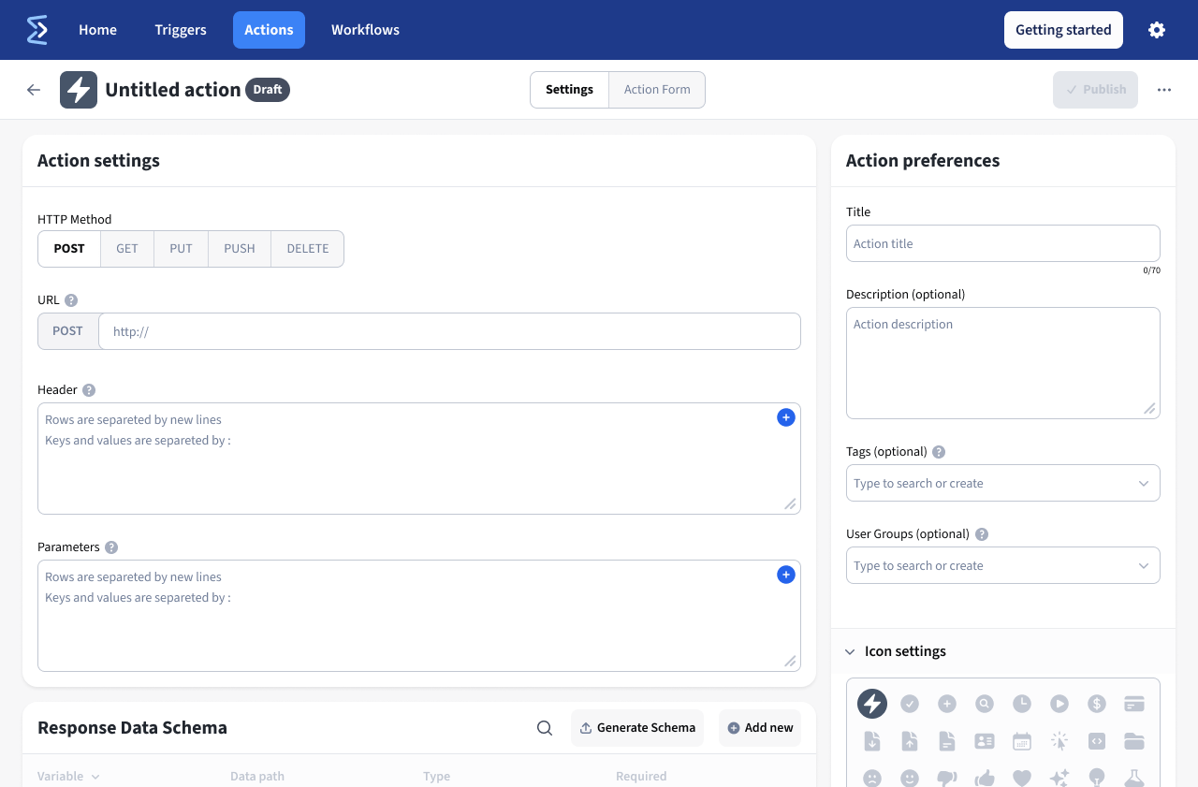
Task: Select the sad face icon in Icon settings
Action: (x=872, y=779)
